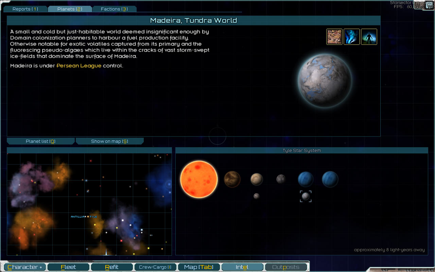This screenshot has width=435, height=272.
Task: Select the first blue gas giant
Action: 306,179
